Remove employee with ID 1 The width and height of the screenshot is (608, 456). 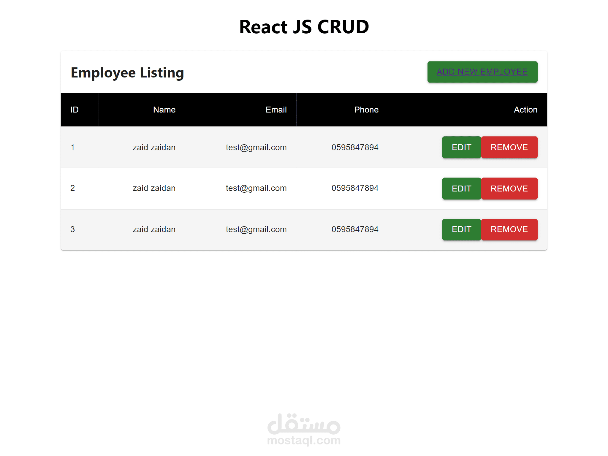(509, 147)
